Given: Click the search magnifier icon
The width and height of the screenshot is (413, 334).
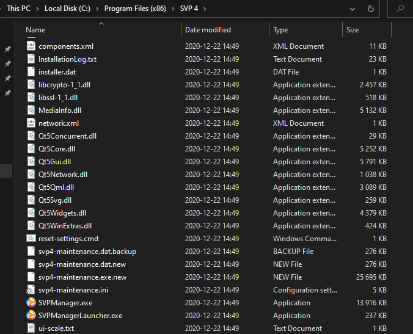Looking at the screenshot, I should click(400, 9).
